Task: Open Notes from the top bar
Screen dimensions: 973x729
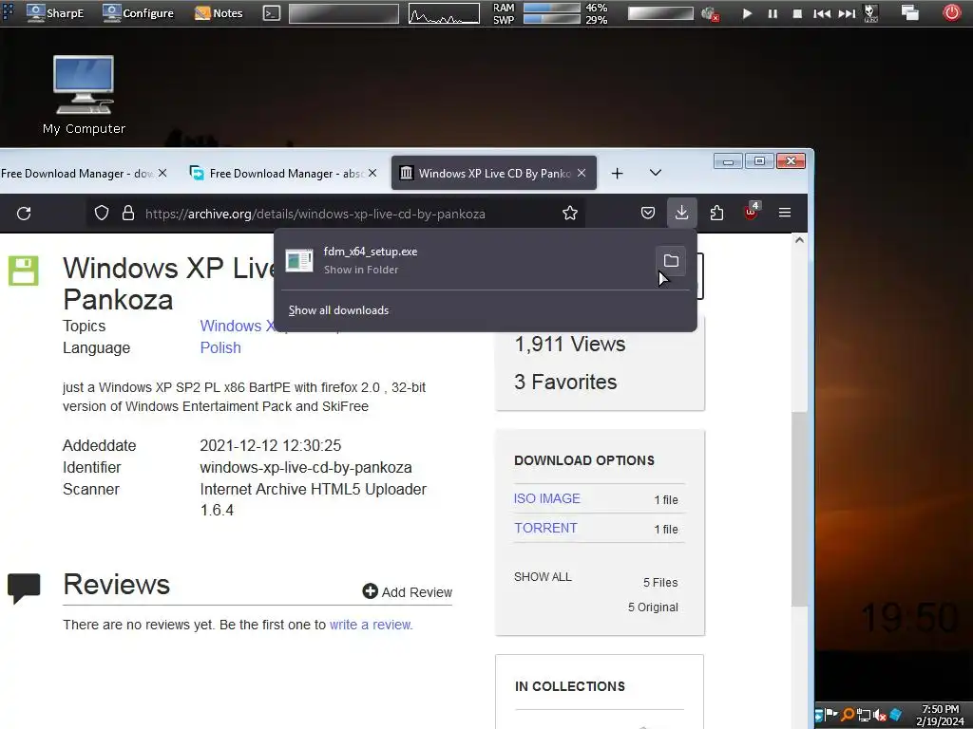Action: [x=219, y=13]
